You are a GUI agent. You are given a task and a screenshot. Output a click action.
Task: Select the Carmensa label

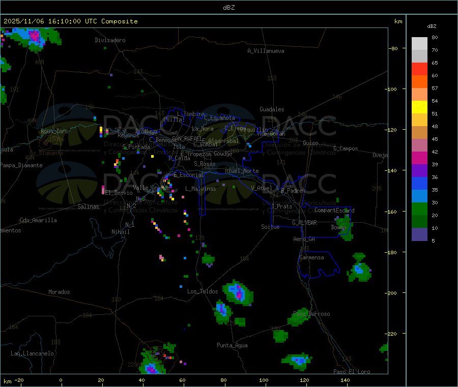[x=311, y=257]
